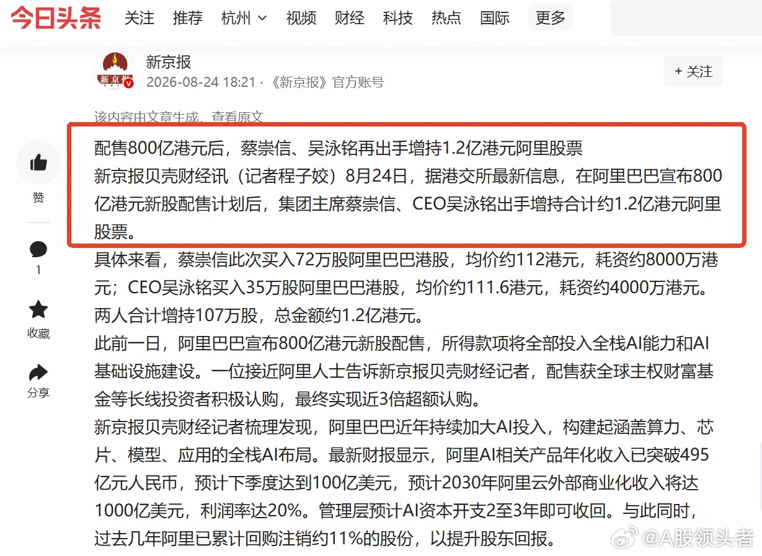
Task: Follow 新京报 with + 关注 button
Action: [693, 71]
